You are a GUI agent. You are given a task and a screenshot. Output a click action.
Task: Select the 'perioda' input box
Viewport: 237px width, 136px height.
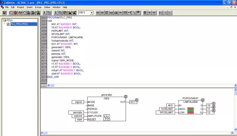[x=76, y=112]
